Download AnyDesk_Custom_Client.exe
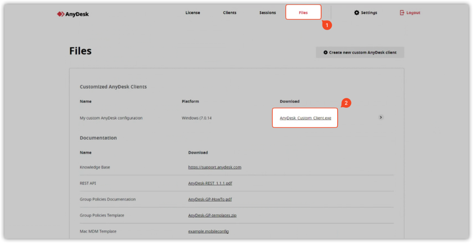The width and height of the screenshot is (473, 243). point(305,118)
